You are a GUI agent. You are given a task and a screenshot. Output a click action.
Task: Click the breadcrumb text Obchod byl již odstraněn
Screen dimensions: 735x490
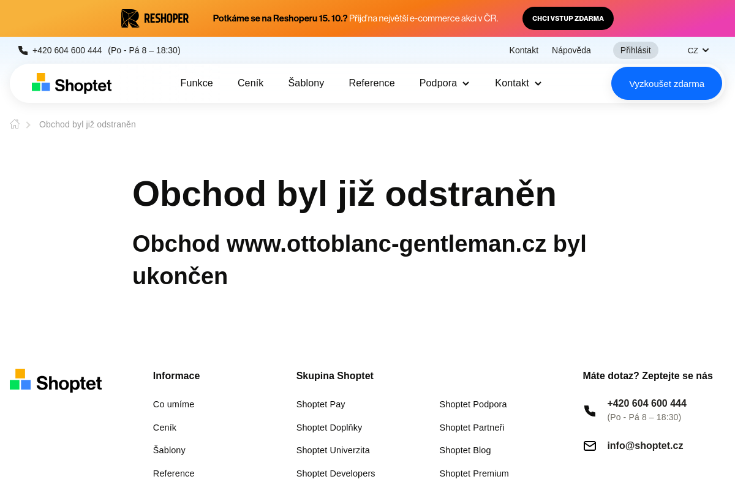(88, 124)
